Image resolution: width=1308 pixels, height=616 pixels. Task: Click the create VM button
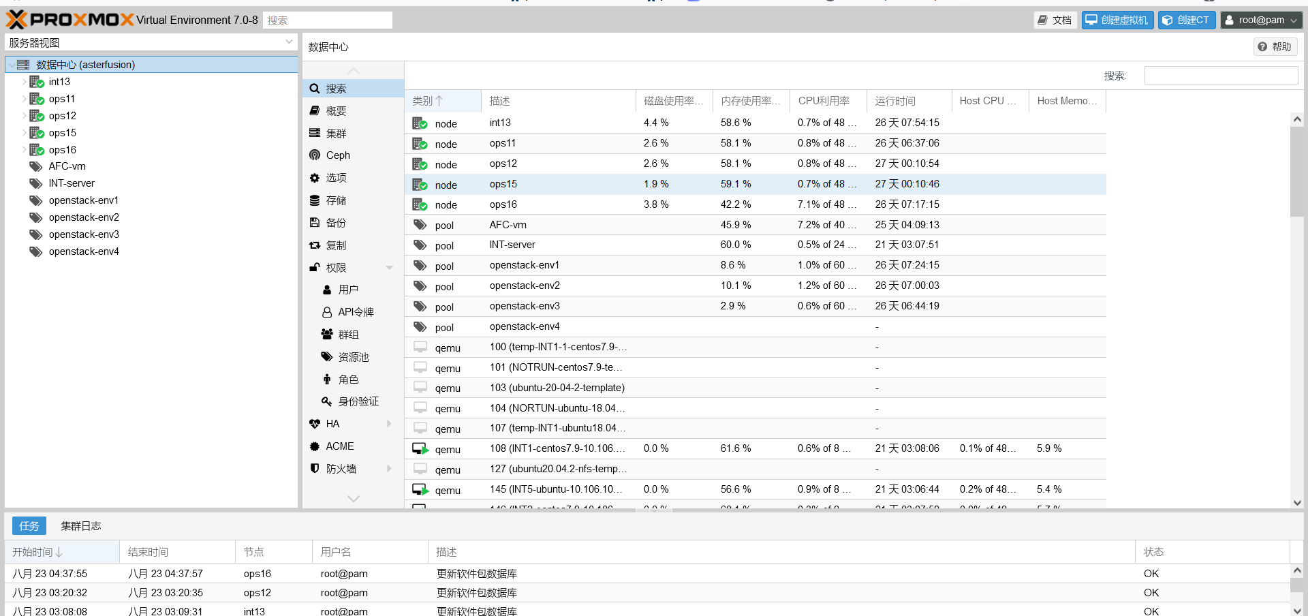pyautogui.click(x=1117, y=20)
